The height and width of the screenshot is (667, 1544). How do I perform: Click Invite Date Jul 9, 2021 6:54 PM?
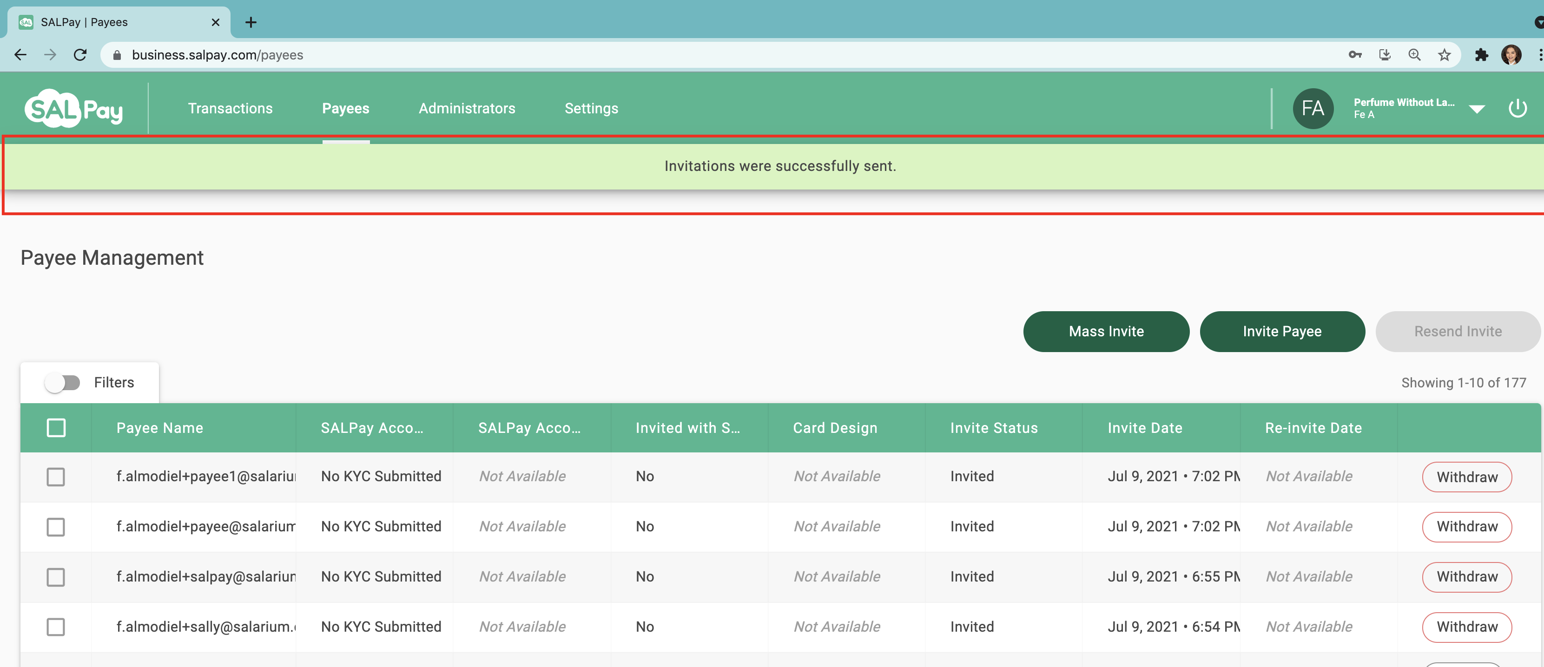click(x=1174, y=627)
